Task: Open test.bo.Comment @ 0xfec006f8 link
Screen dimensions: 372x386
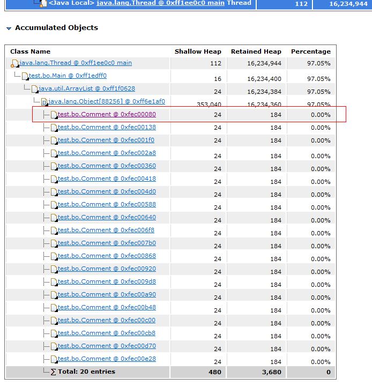Action: (106, 230)
